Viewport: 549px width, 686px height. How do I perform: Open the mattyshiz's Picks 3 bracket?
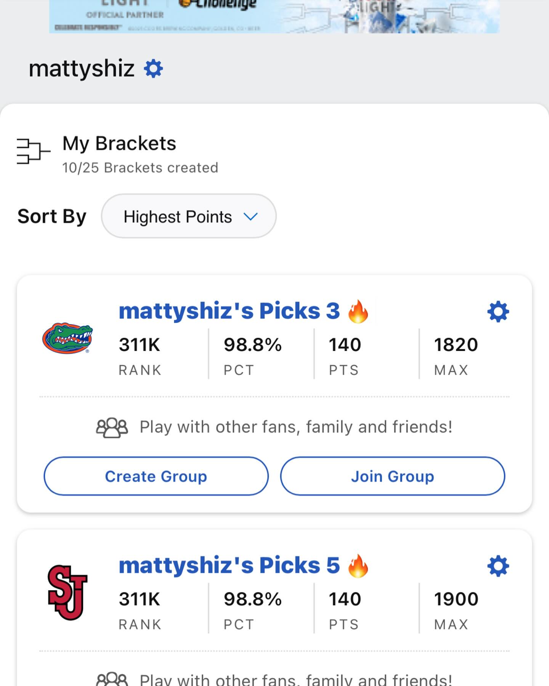coord(229,311)
